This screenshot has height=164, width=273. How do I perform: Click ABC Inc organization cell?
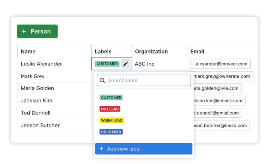click(x=145, y=64)
